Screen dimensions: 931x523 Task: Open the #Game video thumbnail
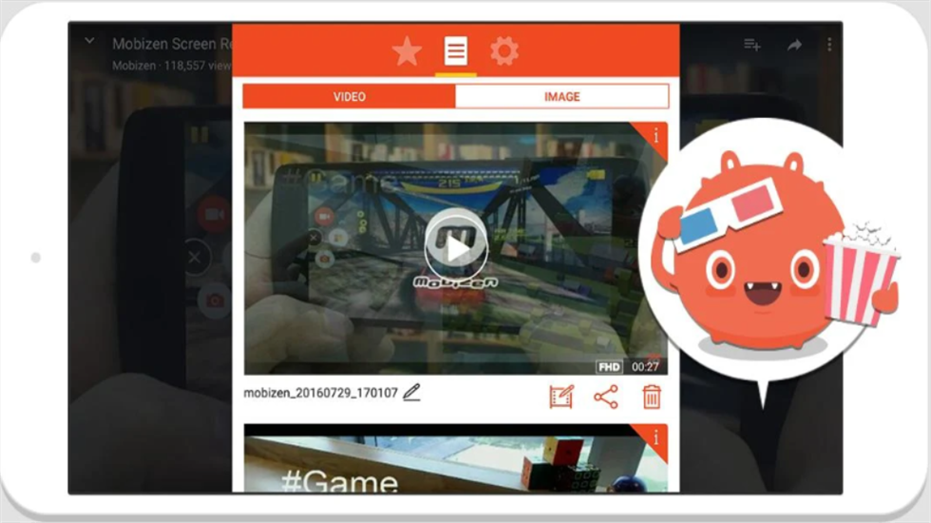(x=455, y=458)
